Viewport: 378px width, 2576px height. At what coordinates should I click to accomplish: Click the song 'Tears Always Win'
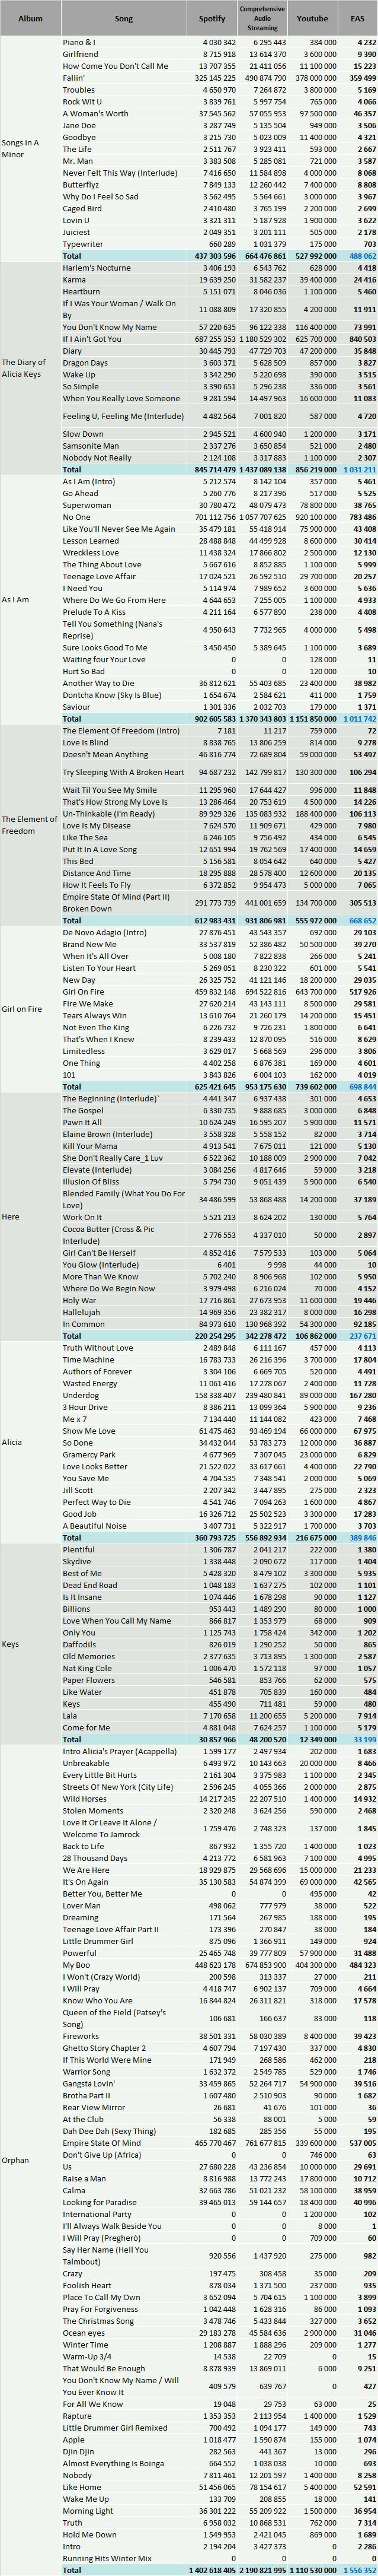pyautogui.click(x=94, y=1015)
